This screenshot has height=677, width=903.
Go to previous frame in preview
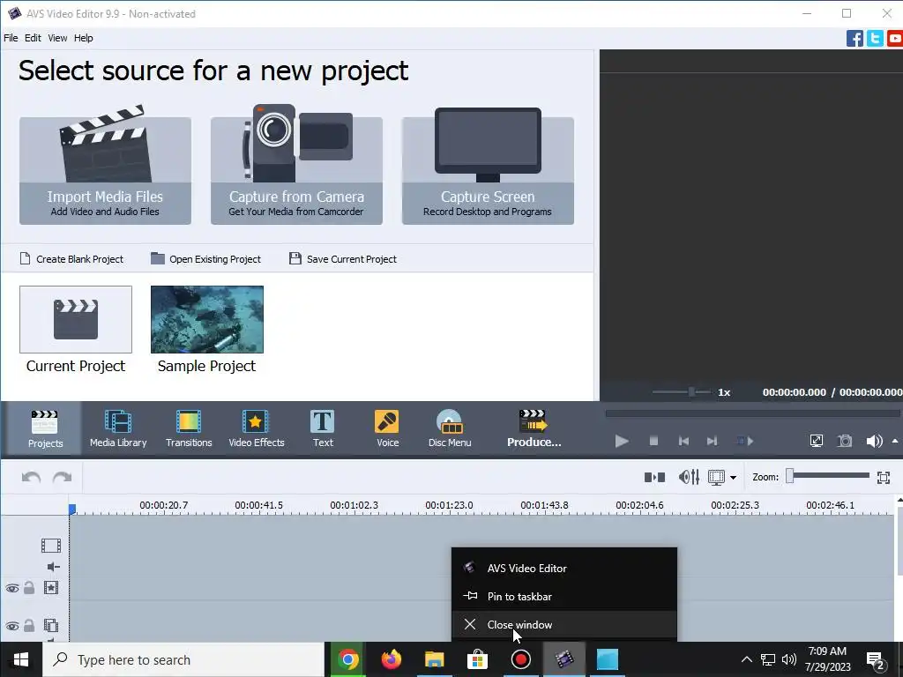tap(683, 441)
